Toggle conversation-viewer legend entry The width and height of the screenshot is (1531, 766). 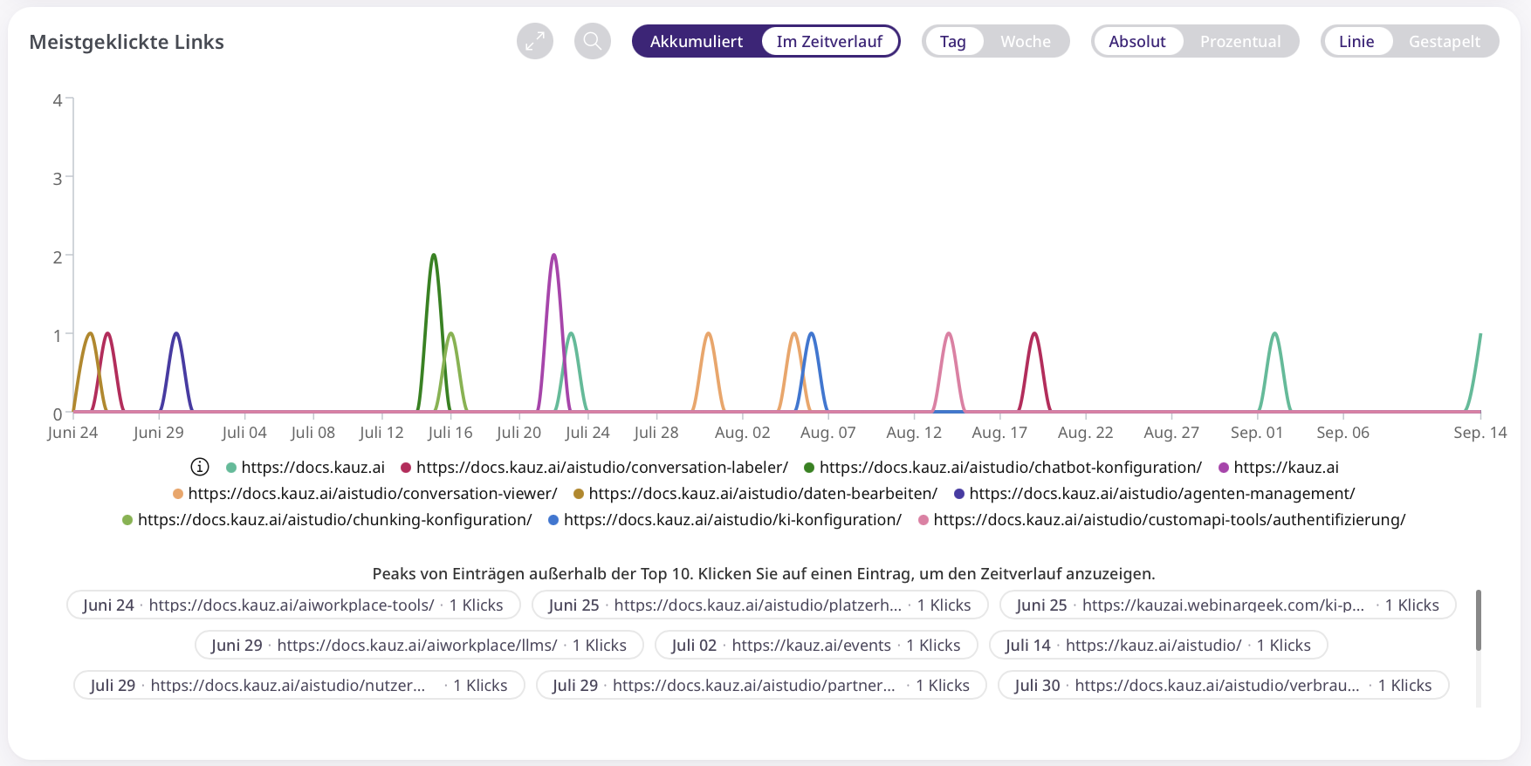click(365, 494)
